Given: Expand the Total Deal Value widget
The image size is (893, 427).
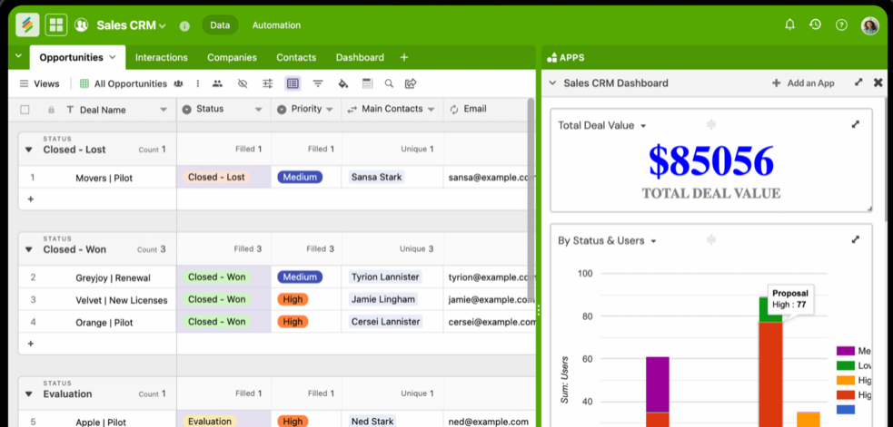Looking at the screenshot, I should 856,124.
